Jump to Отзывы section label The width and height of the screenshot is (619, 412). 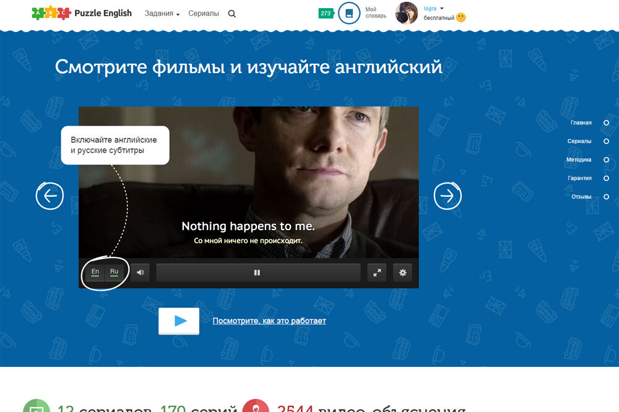pos(581,197)
